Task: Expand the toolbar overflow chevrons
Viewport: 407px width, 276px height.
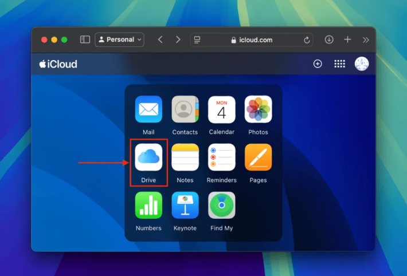Action: (366, 40)
